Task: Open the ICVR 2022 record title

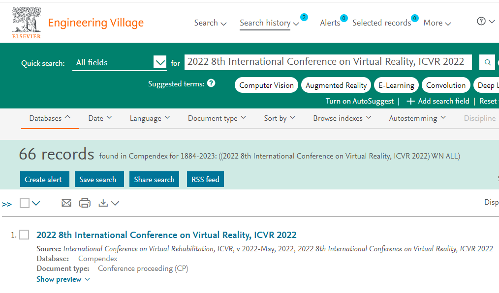Action: (166, 235)
